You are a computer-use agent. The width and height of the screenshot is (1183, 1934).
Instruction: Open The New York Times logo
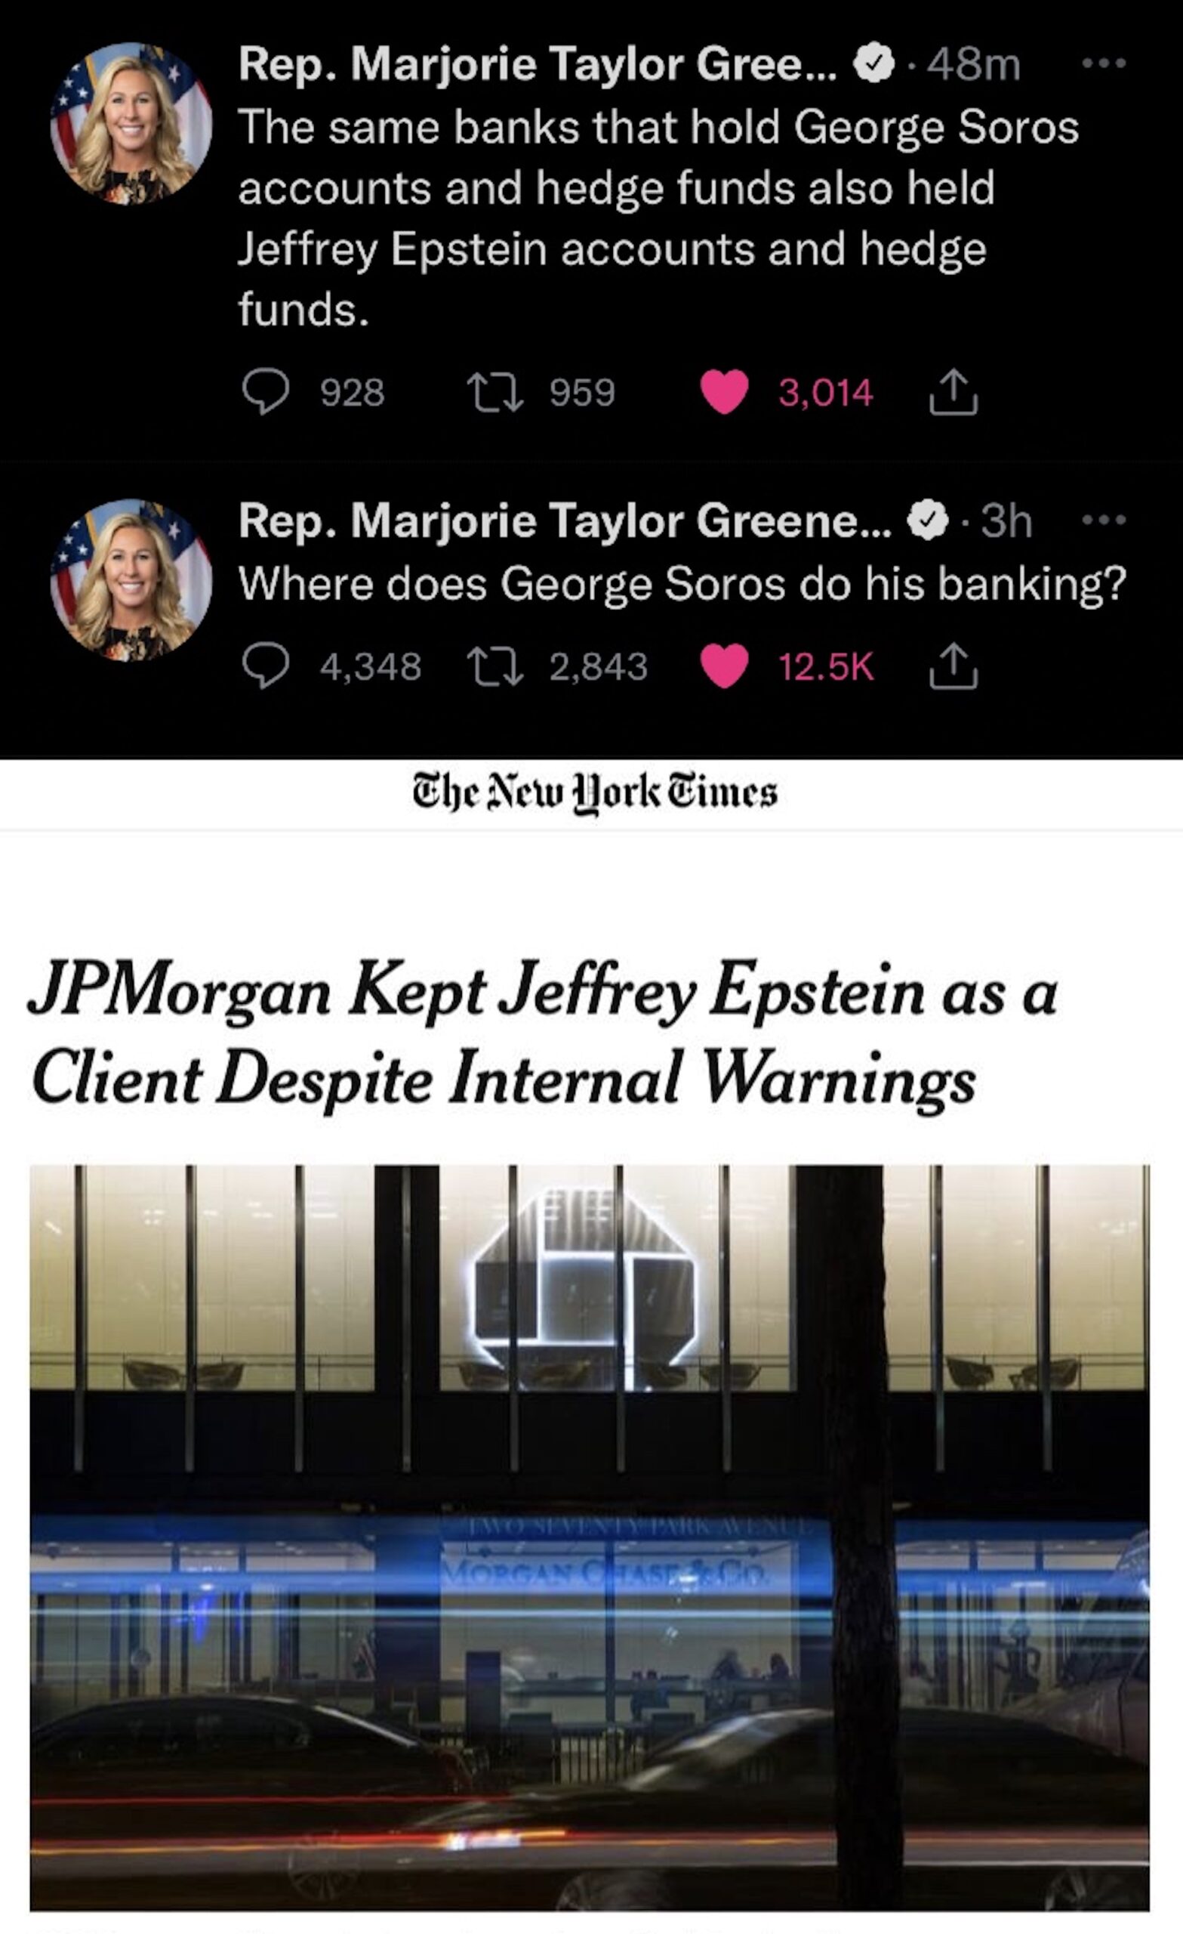(x=595, y=794)
